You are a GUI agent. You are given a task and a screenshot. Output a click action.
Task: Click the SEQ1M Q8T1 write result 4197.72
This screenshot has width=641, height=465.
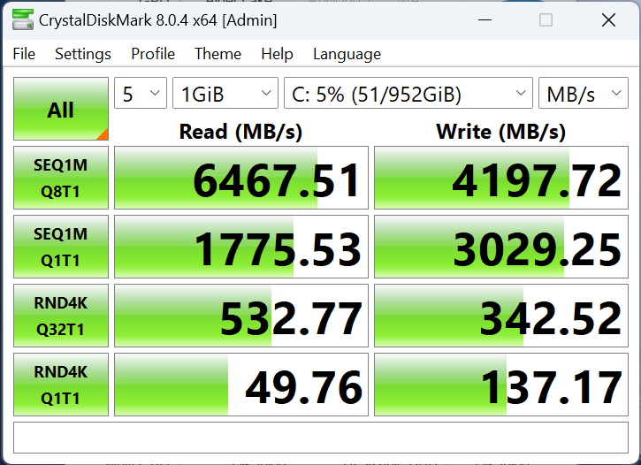501,178
